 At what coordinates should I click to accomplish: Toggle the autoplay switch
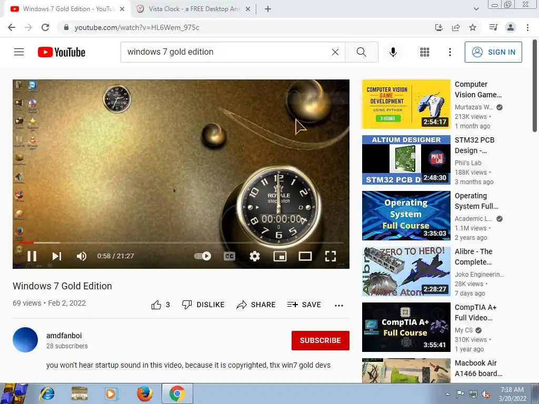tap(203, 256)
